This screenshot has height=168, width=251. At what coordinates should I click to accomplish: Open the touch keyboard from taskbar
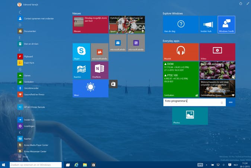point(200,165)
